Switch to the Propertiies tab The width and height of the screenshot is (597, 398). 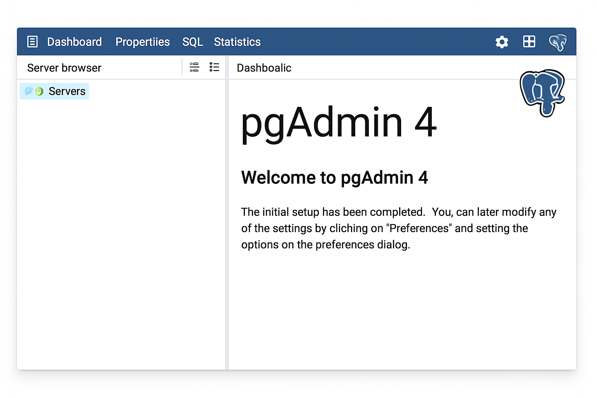[143, 42]
